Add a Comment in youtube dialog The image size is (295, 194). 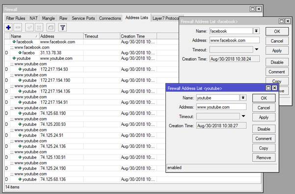(x=264, y=139)
